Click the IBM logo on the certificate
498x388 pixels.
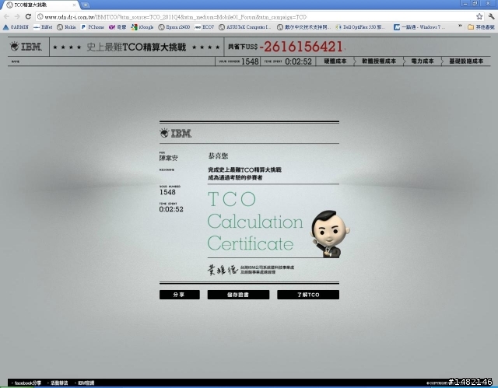point(176,133)
